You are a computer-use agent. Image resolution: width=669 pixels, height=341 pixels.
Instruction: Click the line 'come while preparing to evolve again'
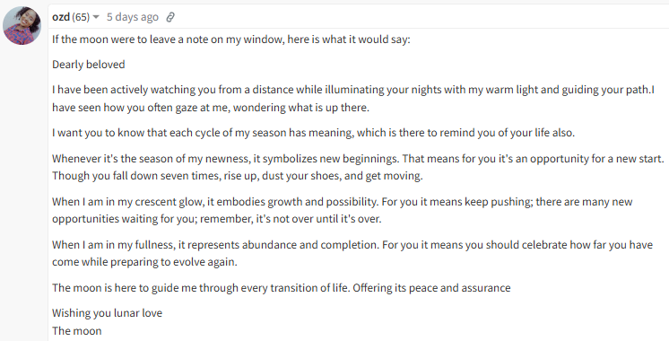point(144,262)
